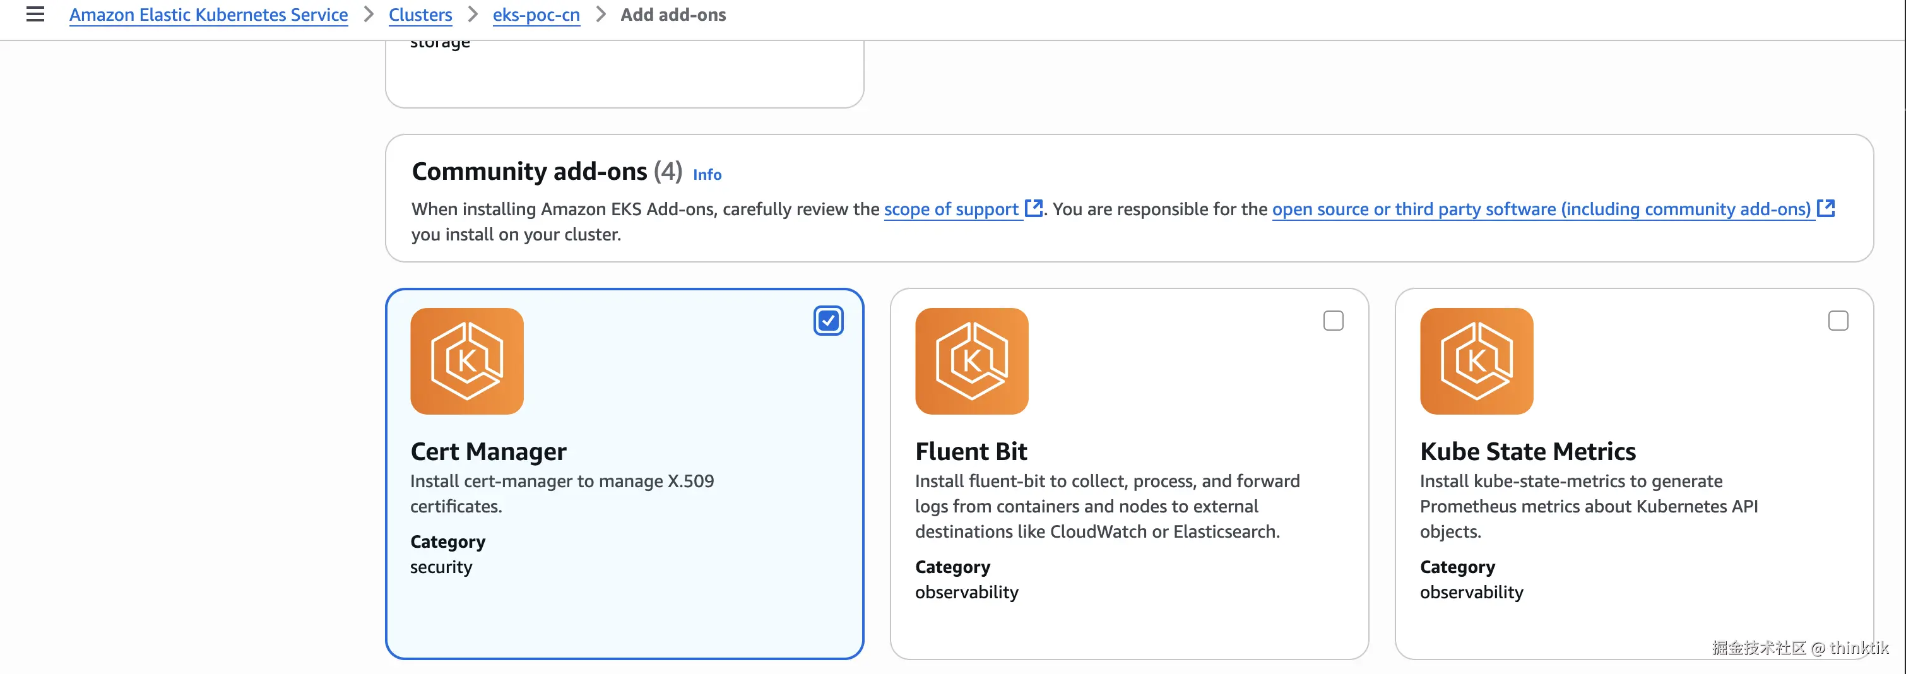1906x674 pixels.
Task: Open the open source or third party software link
Action: [1541, 210]
